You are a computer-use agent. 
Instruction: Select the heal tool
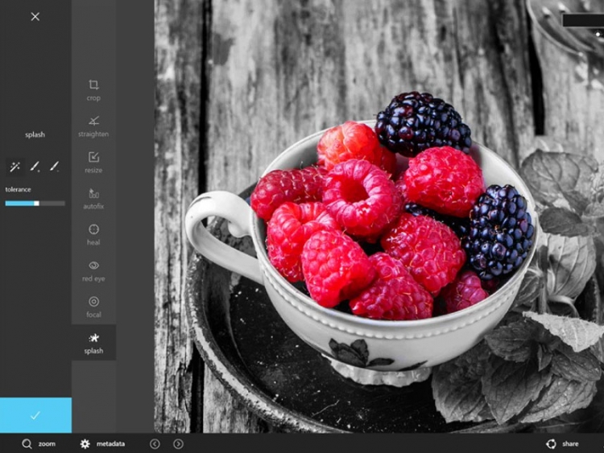point(93,234)
